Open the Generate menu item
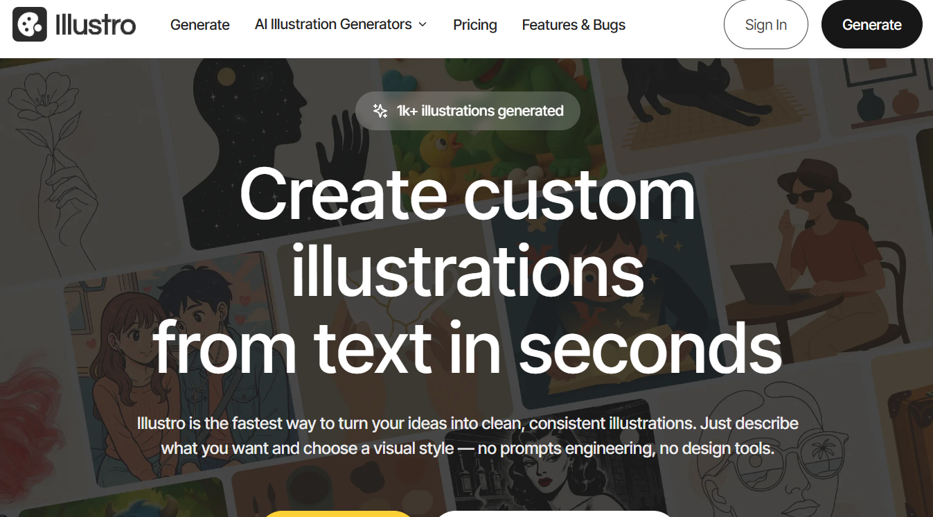This screenshot has height=517, width=933. [x=199, y=24]
